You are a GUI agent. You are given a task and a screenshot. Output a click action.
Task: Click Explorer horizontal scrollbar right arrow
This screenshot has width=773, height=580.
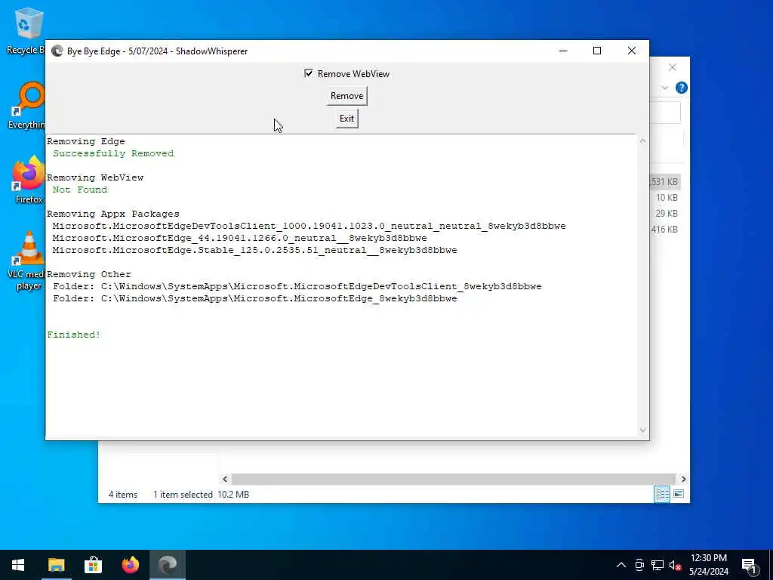[683, 479]
